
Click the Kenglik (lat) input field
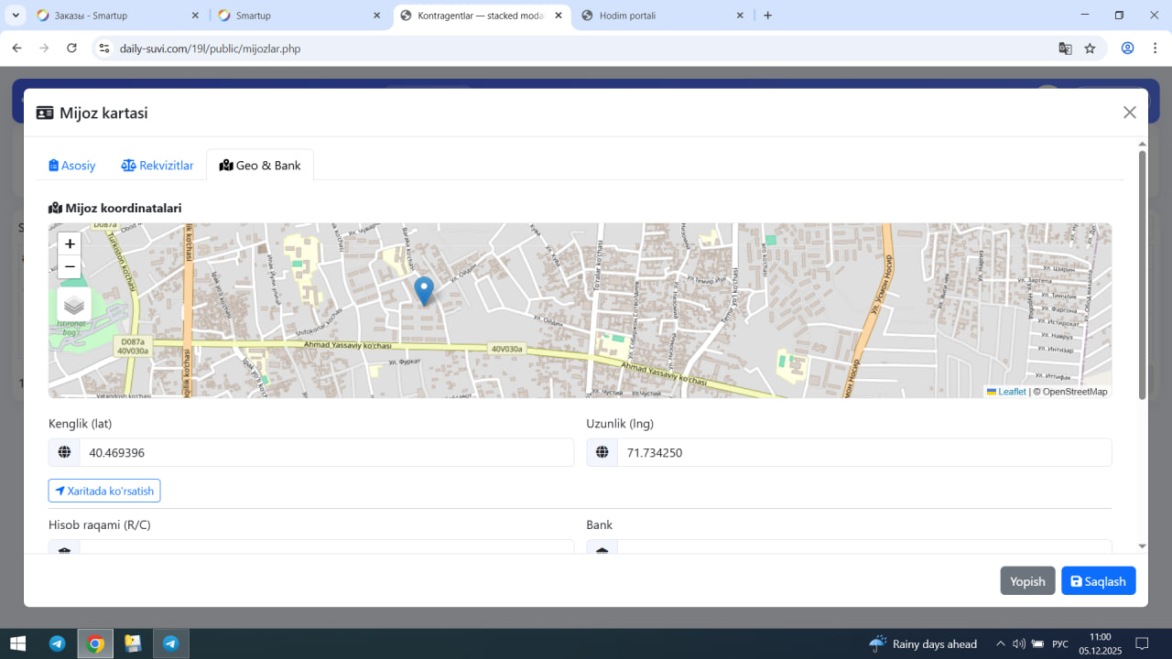click(x=325, y=452)
